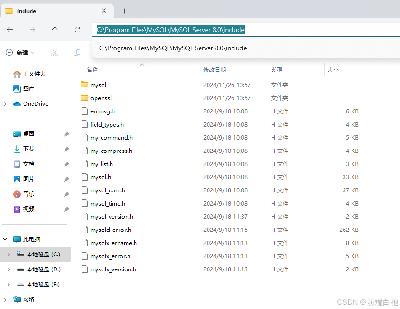
Task: Open a new tab with the plus button
Action: click(125, 11)
